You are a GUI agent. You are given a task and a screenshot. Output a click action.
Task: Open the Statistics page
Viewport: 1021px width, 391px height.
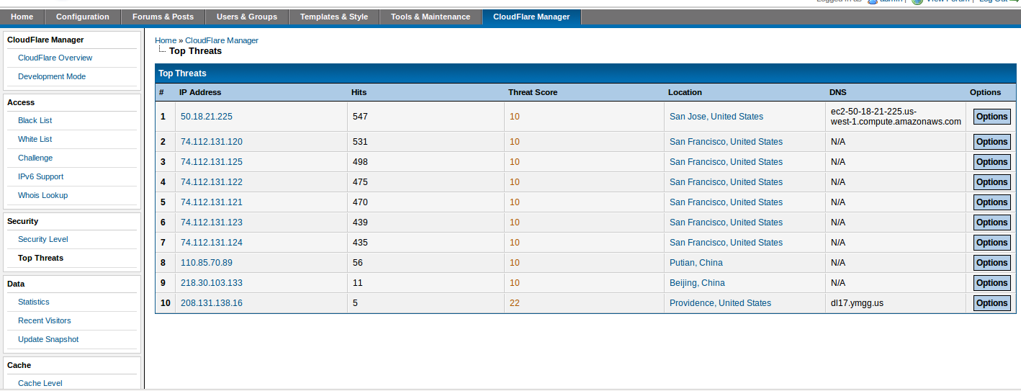point(34,302)
